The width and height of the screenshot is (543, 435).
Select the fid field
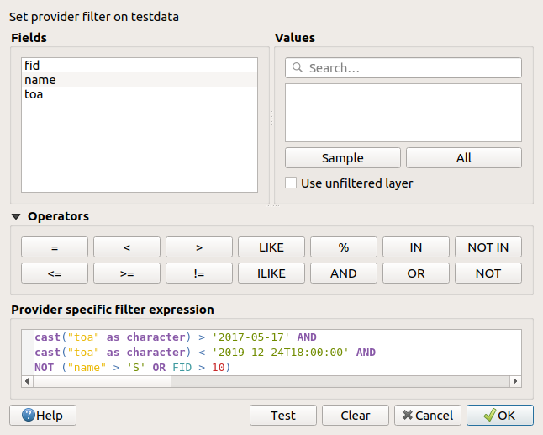[32, 65]
